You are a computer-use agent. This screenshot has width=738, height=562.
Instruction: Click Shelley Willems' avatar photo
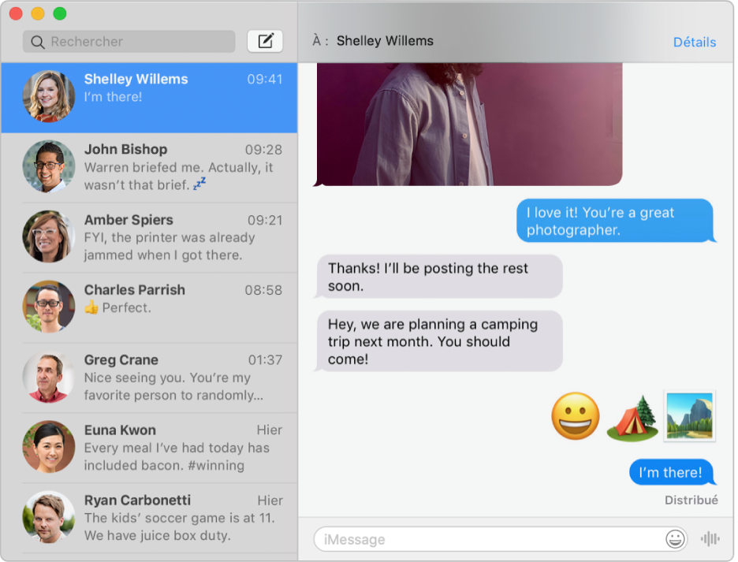(48, 96)
